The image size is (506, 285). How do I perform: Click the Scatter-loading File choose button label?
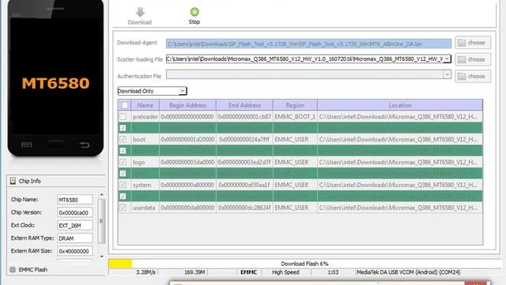[x=476, y=59]
